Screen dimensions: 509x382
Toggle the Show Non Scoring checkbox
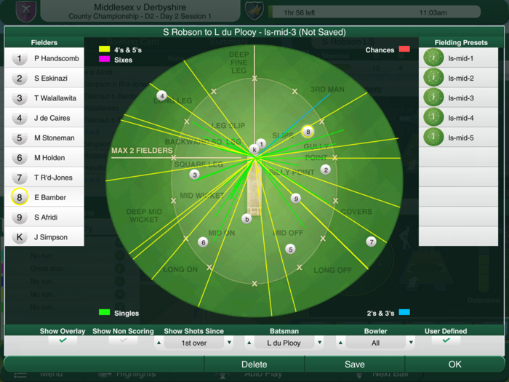coord(123,341)
